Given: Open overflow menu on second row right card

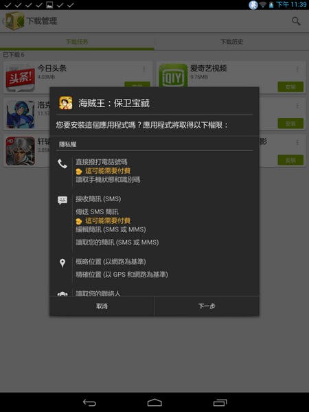Looking at the screenshot, I should [x=297, y=106].
